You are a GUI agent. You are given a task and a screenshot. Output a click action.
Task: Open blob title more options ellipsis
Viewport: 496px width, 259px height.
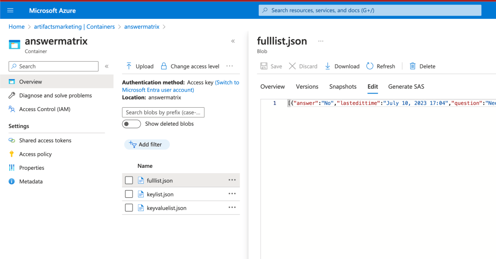pos(321,41)
